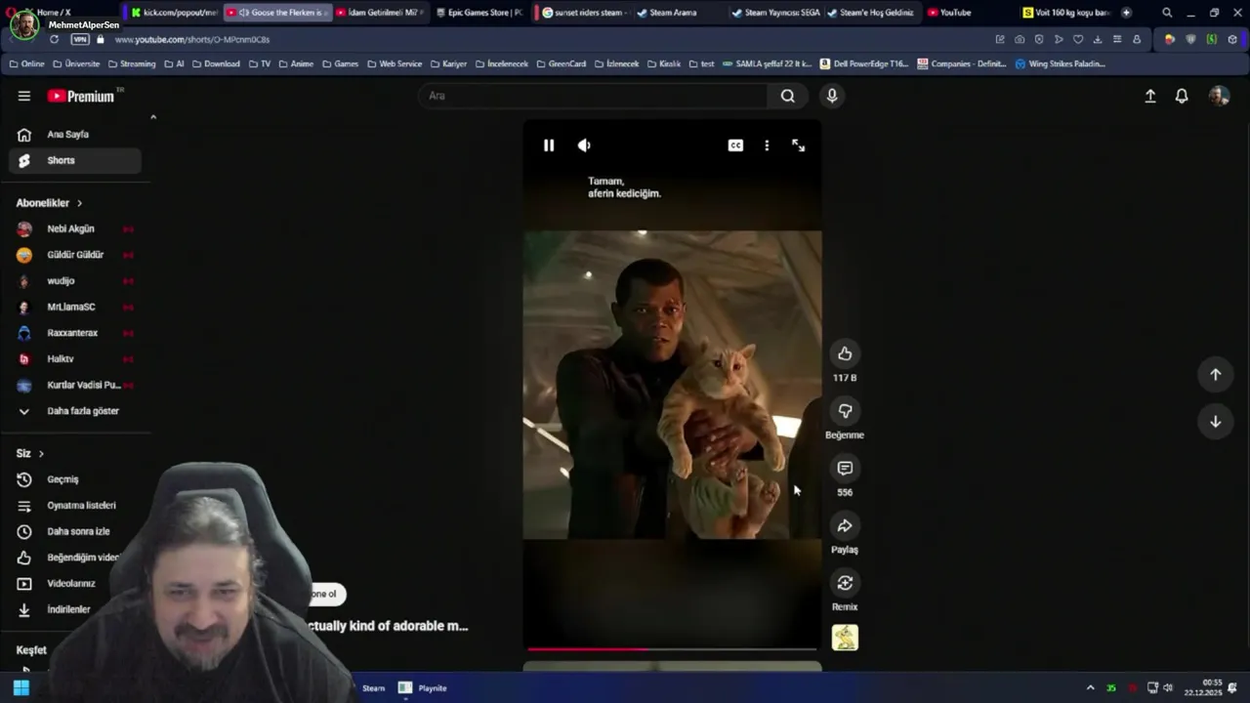
Task: Open the three-dot more options on the Short
Action: (767, 145)
